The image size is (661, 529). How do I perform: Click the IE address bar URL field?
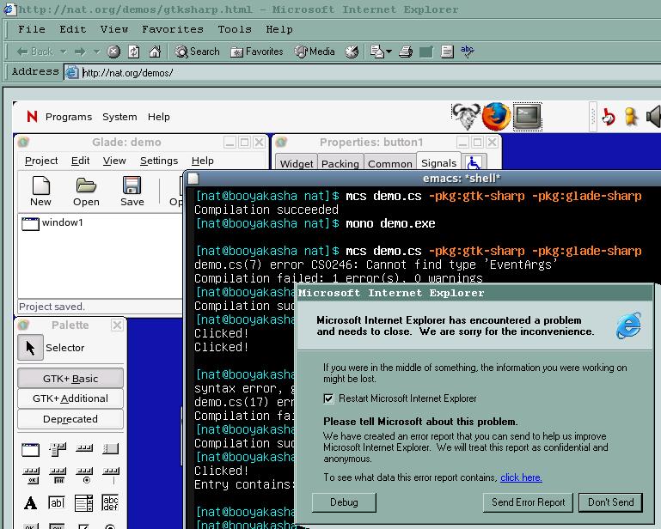point(363,72)
